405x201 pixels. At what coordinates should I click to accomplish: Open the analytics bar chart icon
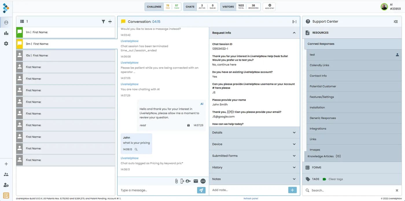tap(6, 33)
